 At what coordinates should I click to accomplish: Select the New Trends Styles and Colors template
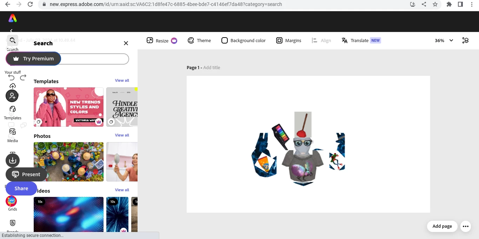click(x=68, y=107)
